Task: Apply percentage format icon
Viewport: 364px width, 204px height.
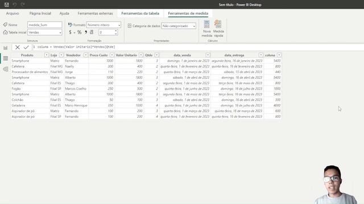Action: 80,32
